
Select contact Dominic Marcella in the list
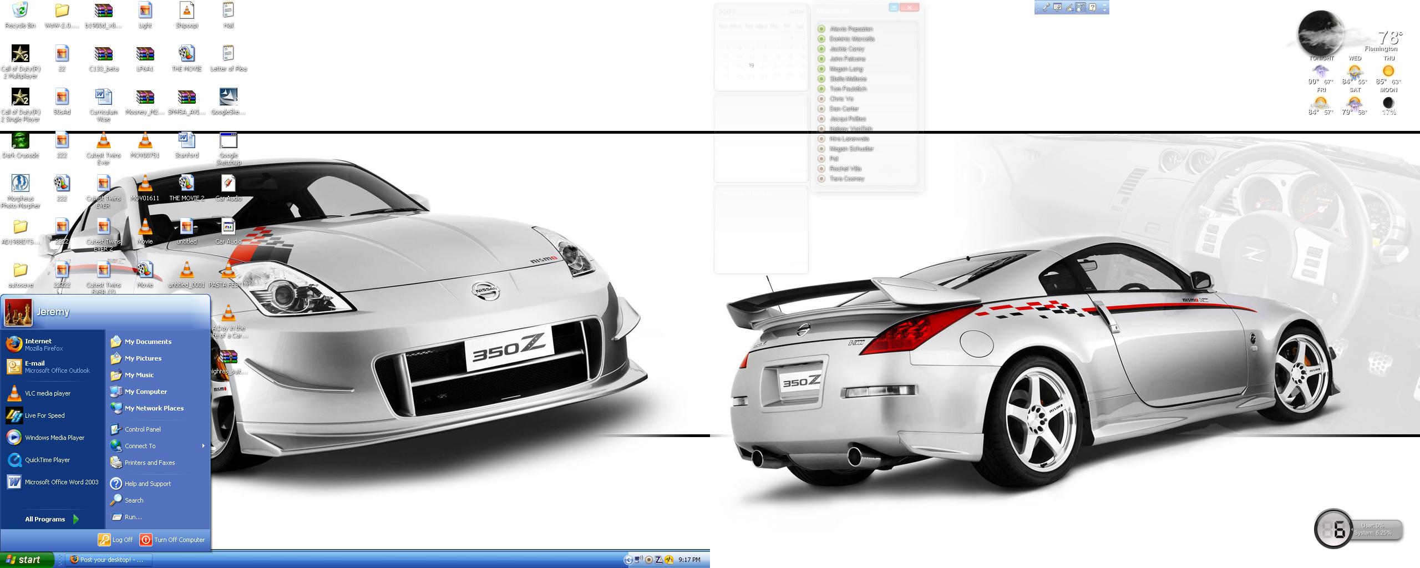852,39
